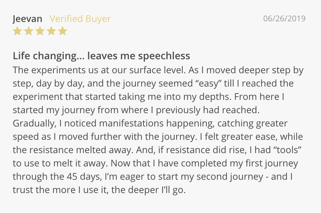
Task: Click the review date 06/26/2019
Action: [284, 19]
